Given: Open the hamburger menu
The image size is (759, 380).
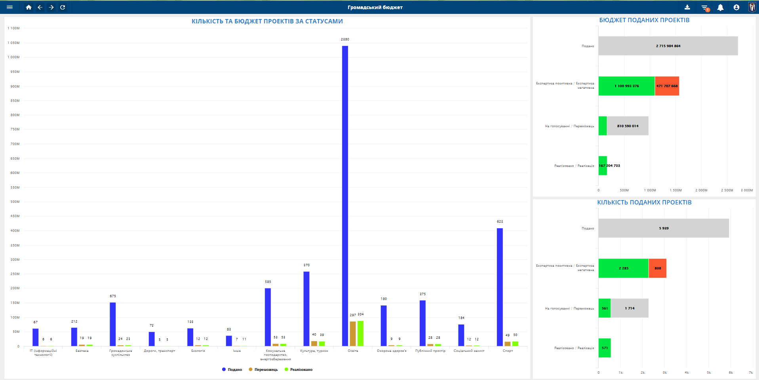Looking at the screenshot, I should 10,7.
